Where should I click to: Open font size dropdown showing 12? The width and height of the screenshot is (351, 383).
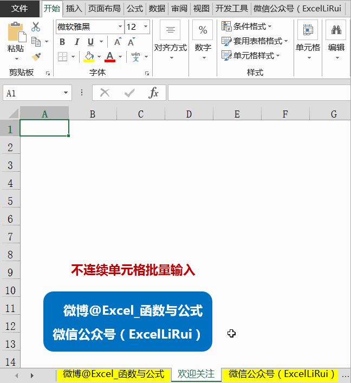(x=146, y=27)
